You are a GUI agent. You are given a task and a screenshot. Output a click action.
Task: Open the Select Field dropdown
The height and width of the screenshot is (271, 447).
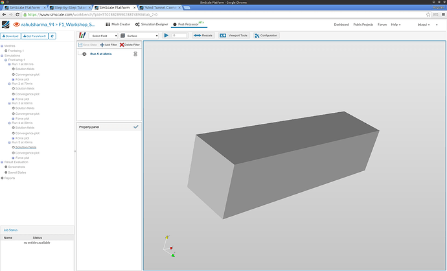click(x=104, y=36)
